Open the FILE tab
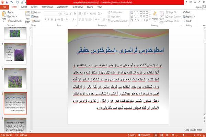 tap(4, 7)
